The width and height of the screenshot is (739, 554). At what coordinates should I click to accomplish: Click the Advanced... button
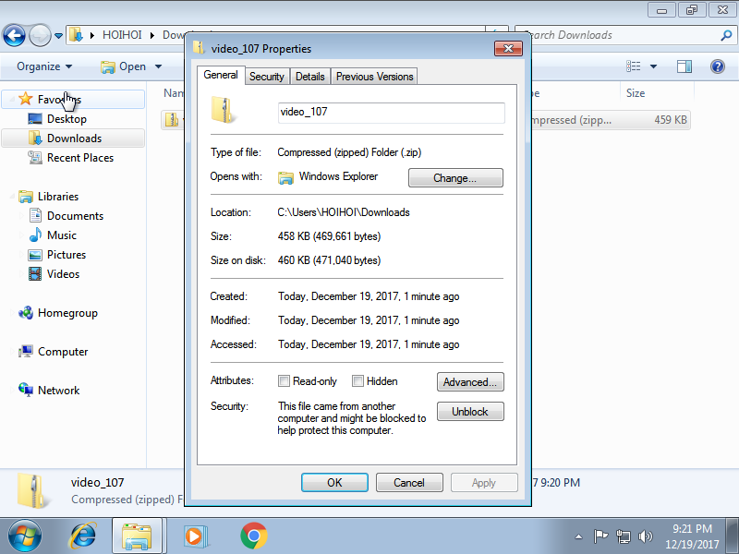(470, 382)
